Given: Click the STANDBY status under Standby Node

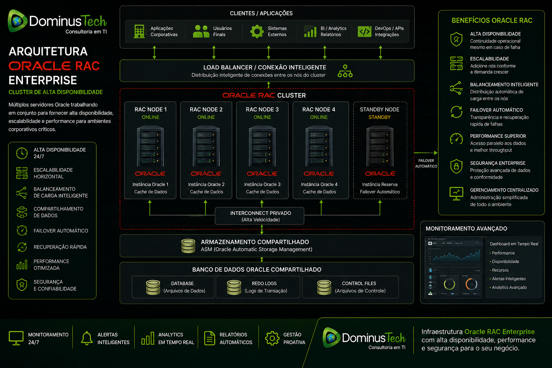Looking at the screenshot, I should [379, 117].
